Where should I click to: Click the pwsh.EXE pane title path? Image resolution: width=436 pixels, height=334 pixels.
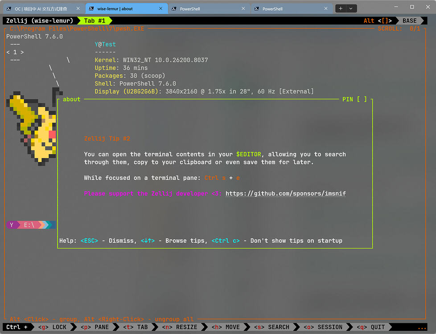77,29
